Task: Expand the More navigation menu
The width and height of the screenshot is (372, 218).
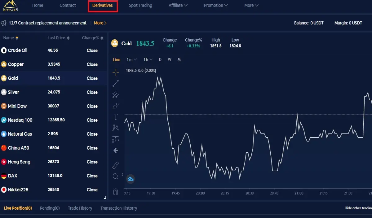Action: tap(251, 5)
